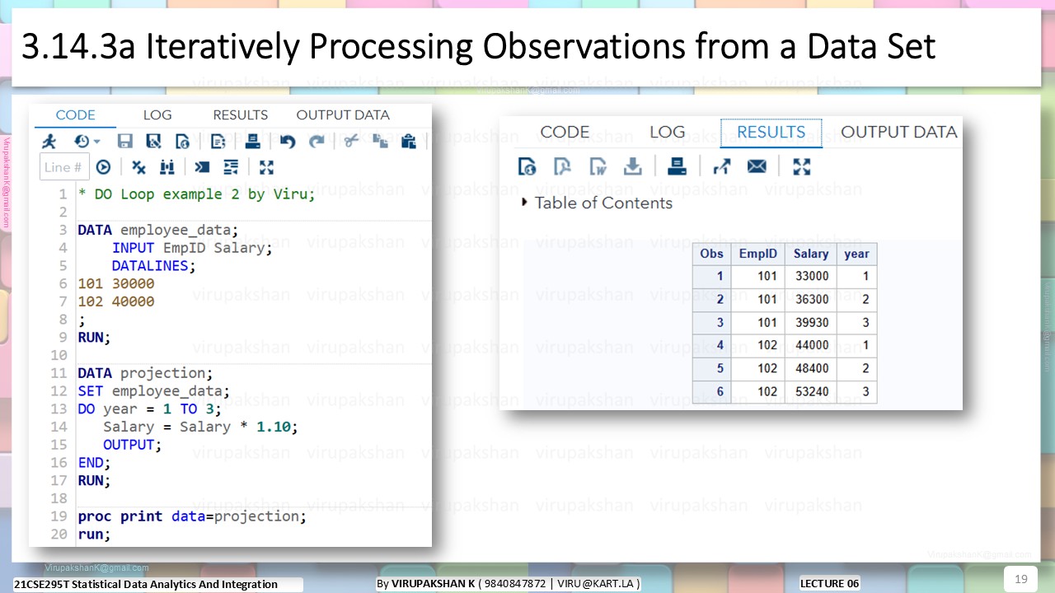Click the Find and Replace binoculars icon
Image resolution: width=1055 pixels, height=593 pixels.
pos(167,167)
